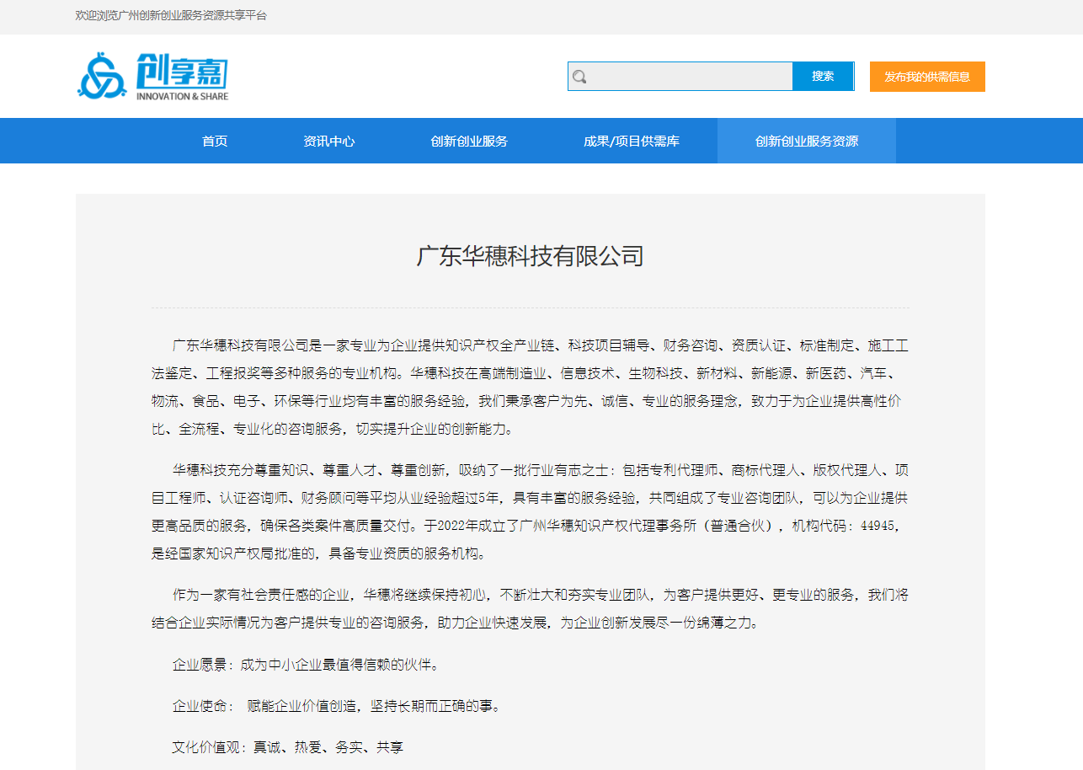Click the welcome text 欢迎浏览广州创新创业服务资源共享平台

171,15
